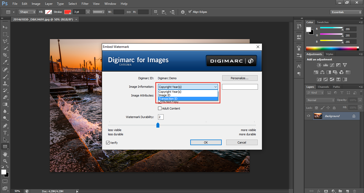Screen dimensions: 364x193
Task: Cancel the Embed Watermark dialog
Action: (242, 142)
